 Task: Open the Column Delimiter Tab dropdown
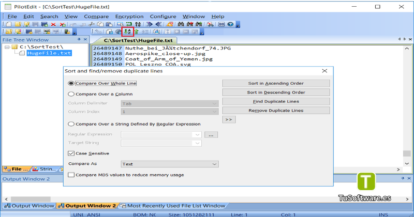[x=170, y=104]
